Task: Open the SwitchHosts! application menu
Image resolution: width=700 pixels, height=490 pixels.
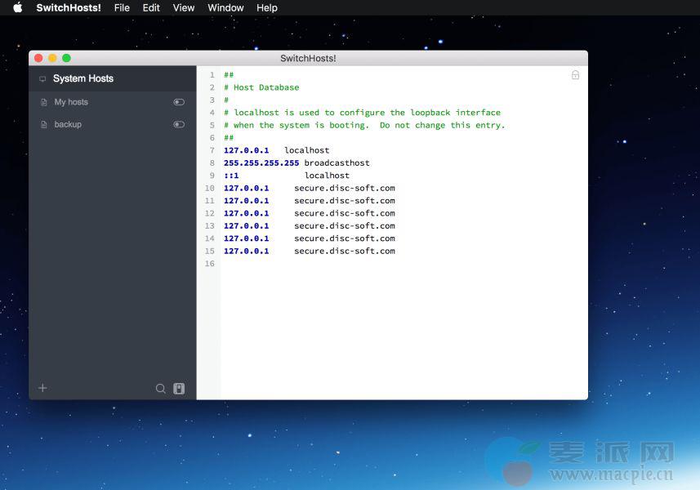Action: pos(69,7)
